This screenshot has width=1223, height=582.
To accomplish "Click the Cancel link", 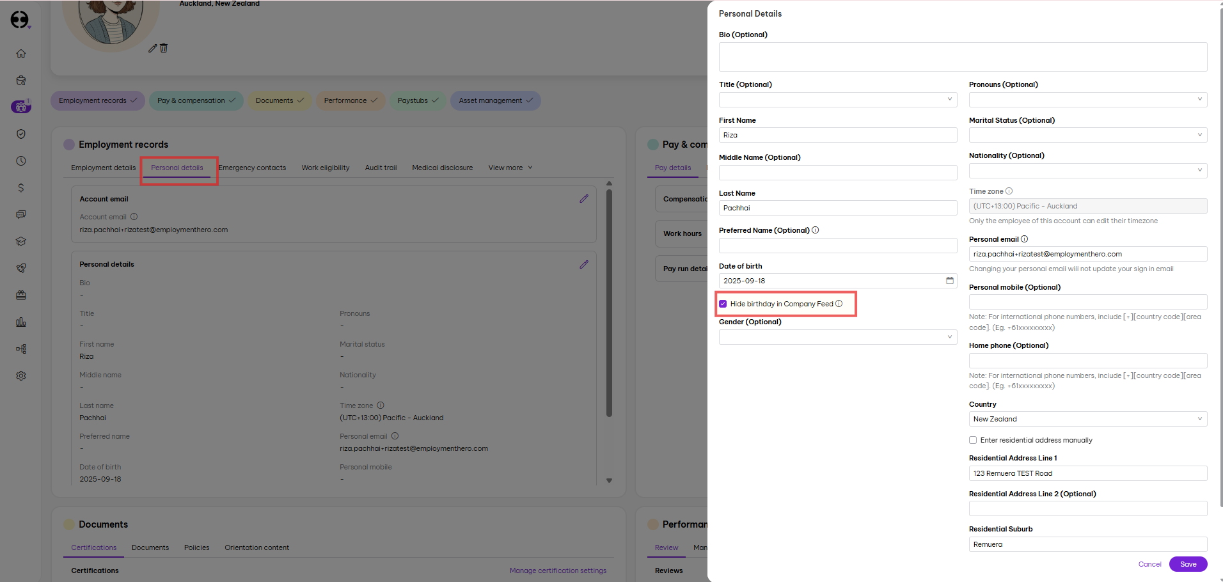I will pyautogui.click(x=1149, y=564).
